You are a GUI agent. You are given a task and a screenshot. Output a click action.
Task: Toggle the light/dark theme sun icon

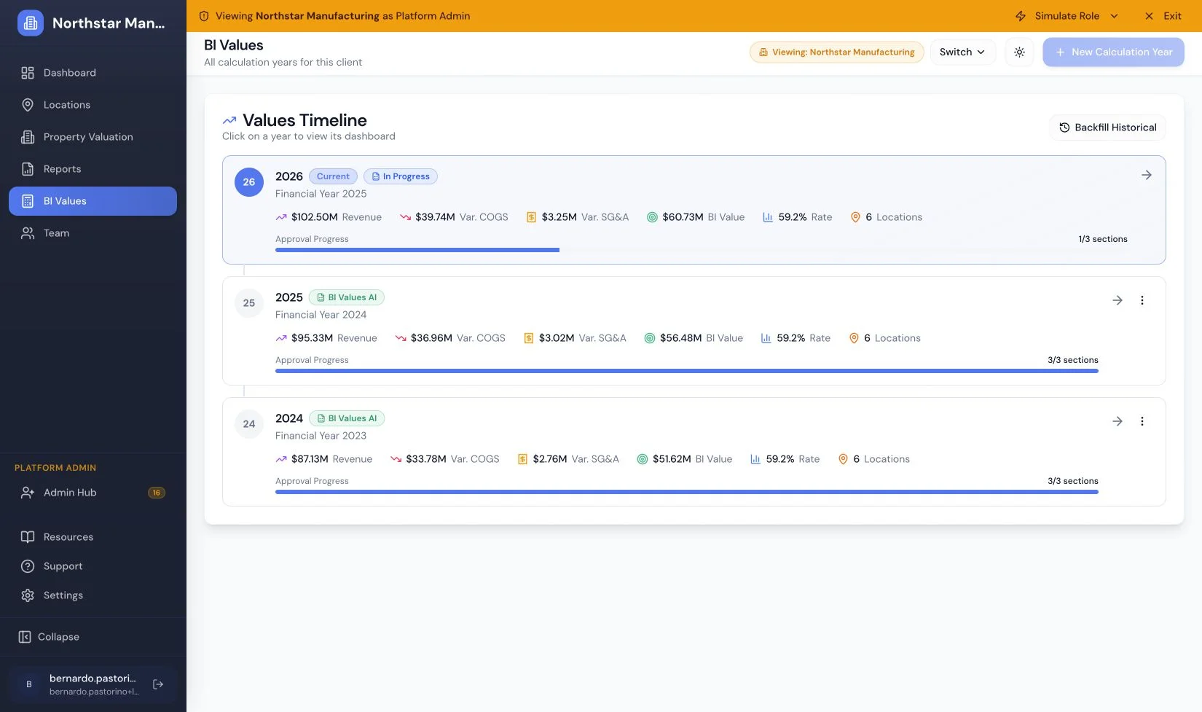click(1019, 52)
